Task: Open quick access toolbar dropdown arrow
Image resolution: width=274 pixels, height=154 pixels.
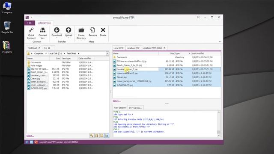Action: 32,17
